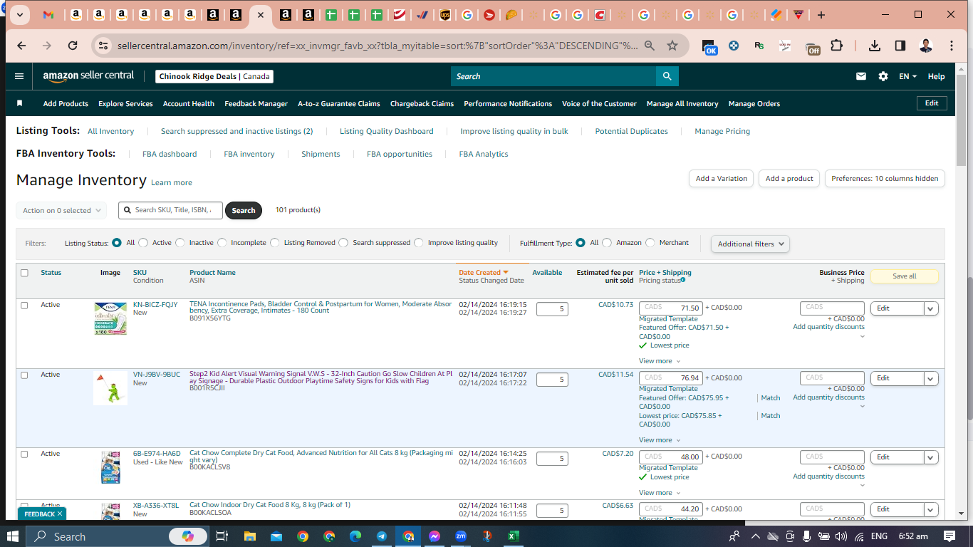This screenshot has height=547, width=973.
Task: Toggle the browser side panel icon
Action: (900, 46)
